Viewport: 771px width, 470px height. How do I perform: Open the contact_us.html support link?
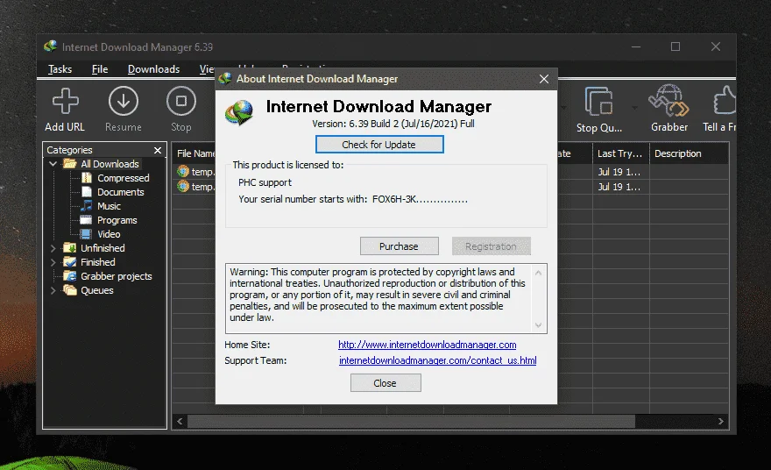click(437, 360)
